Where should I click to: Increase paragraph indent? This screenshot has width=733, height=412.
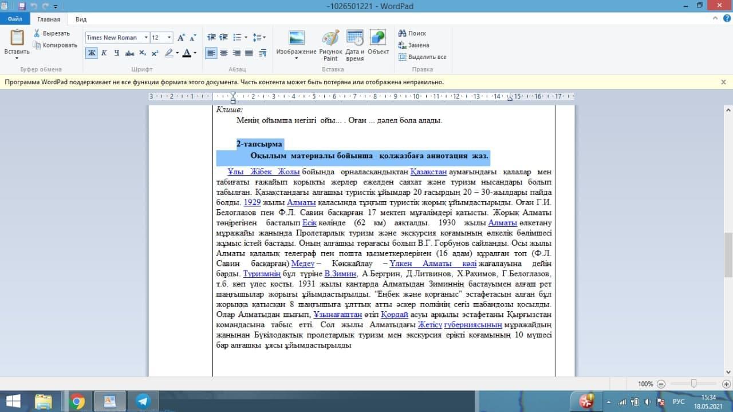(224, 37)
